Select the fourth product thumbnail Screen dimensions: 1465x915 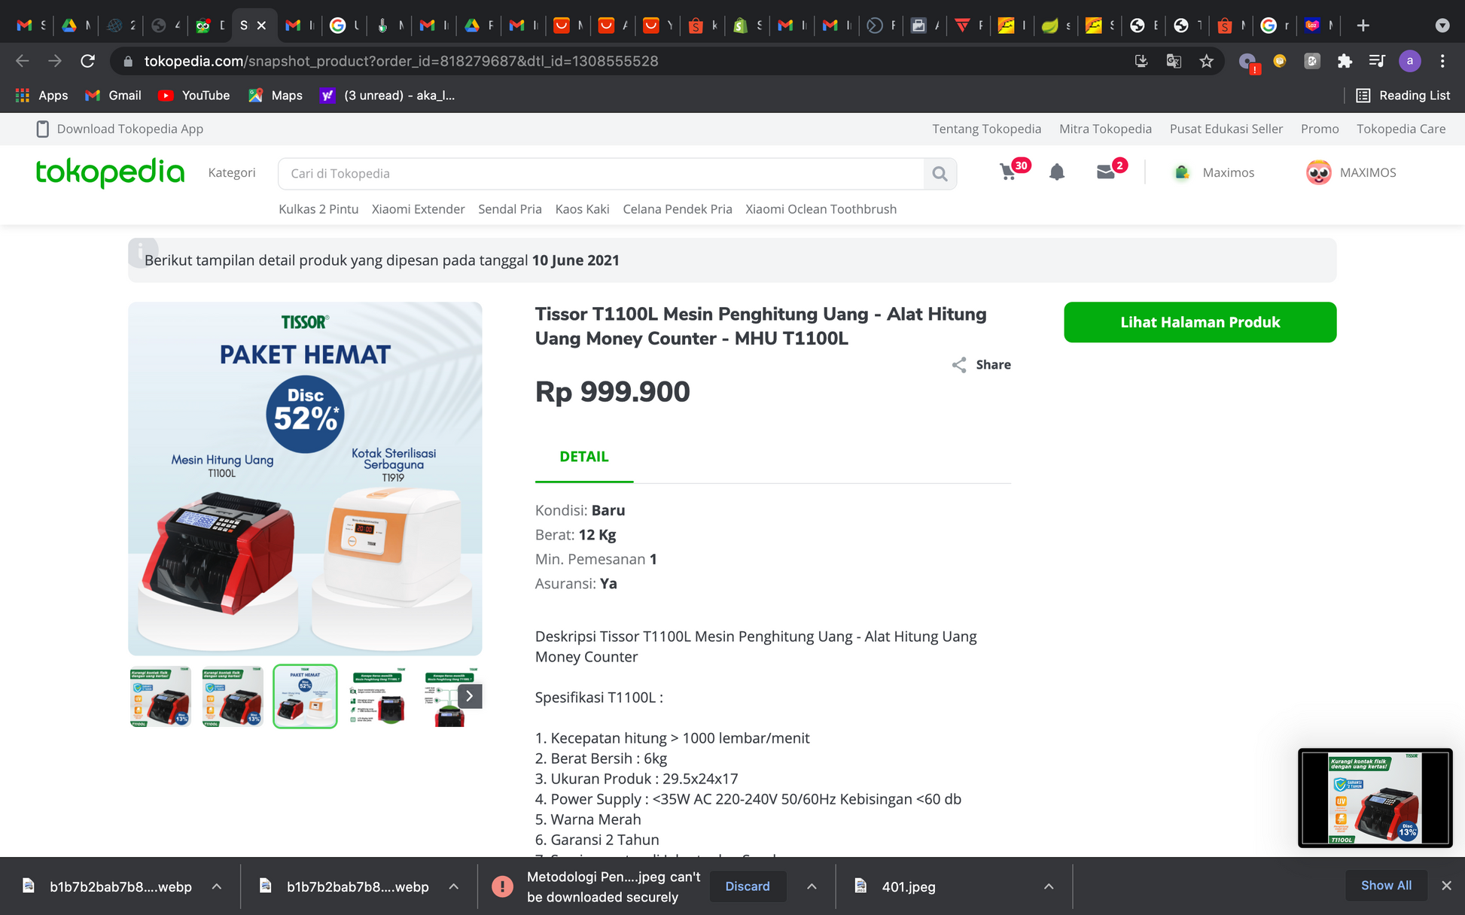tap(378, 697)
